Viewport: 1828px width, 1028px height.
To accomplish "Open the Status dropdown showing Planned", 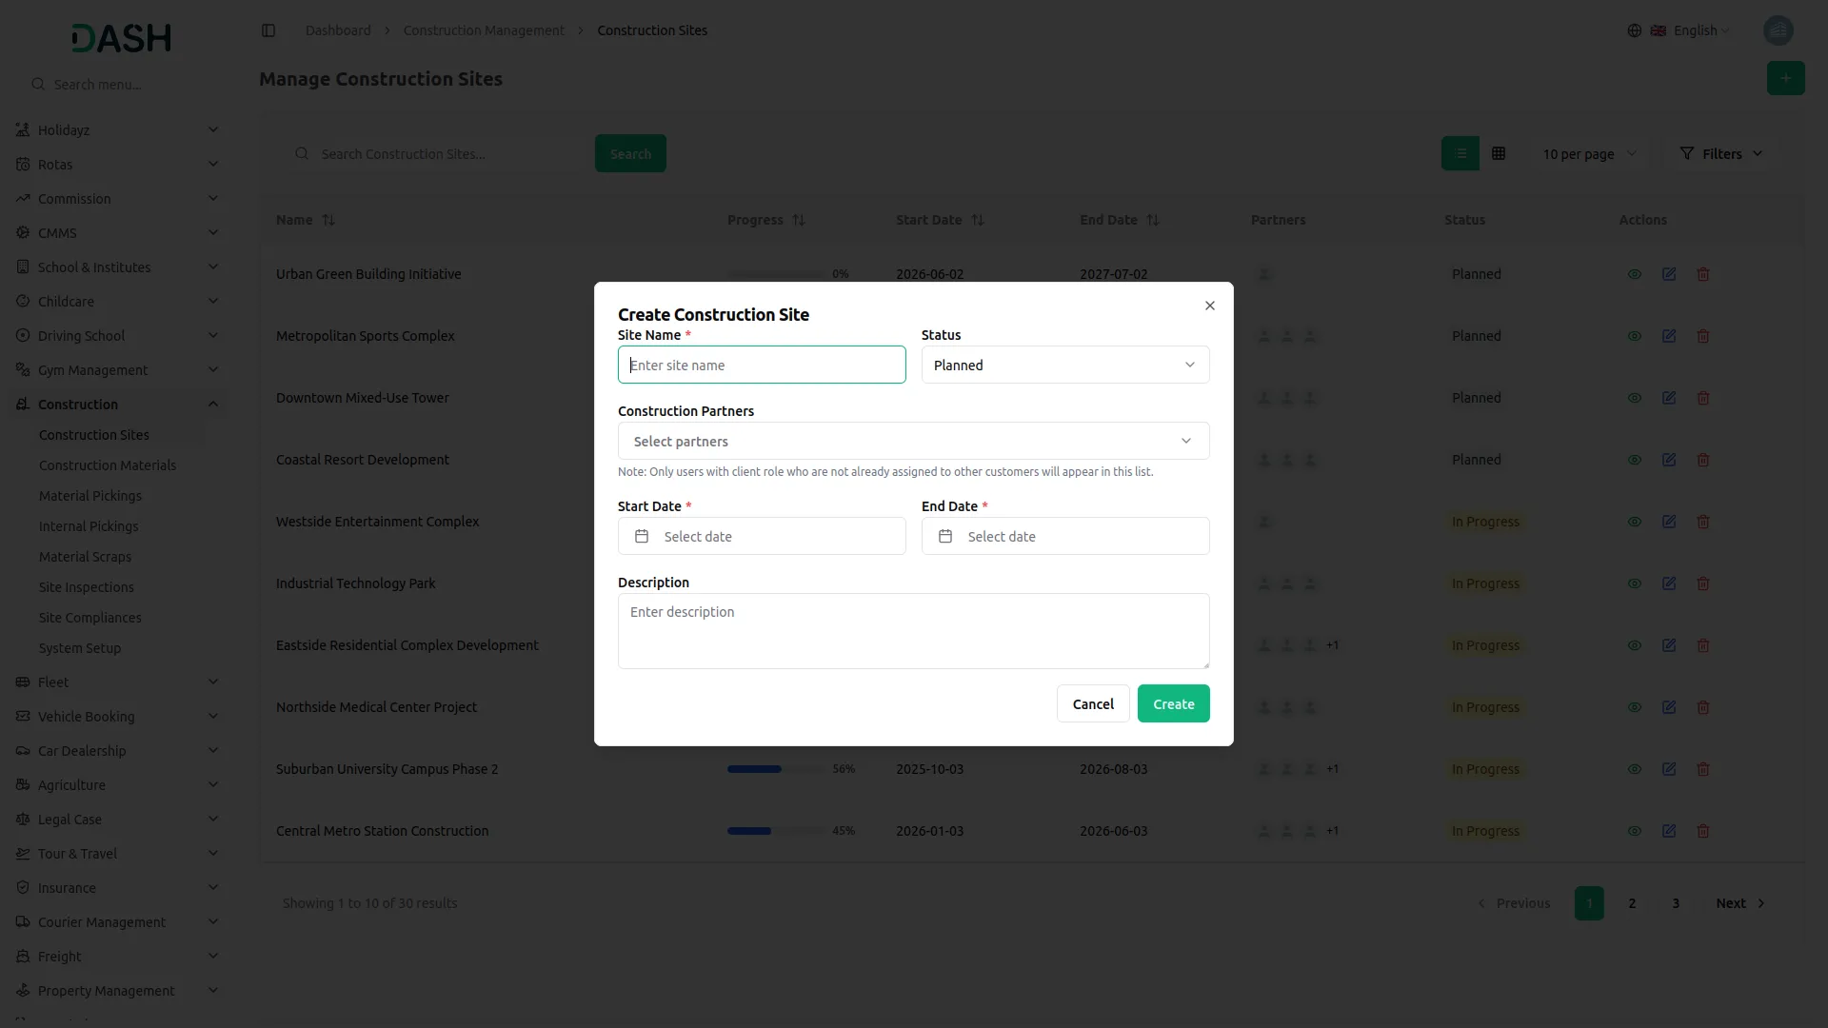I will click(x=1065, y=365).
